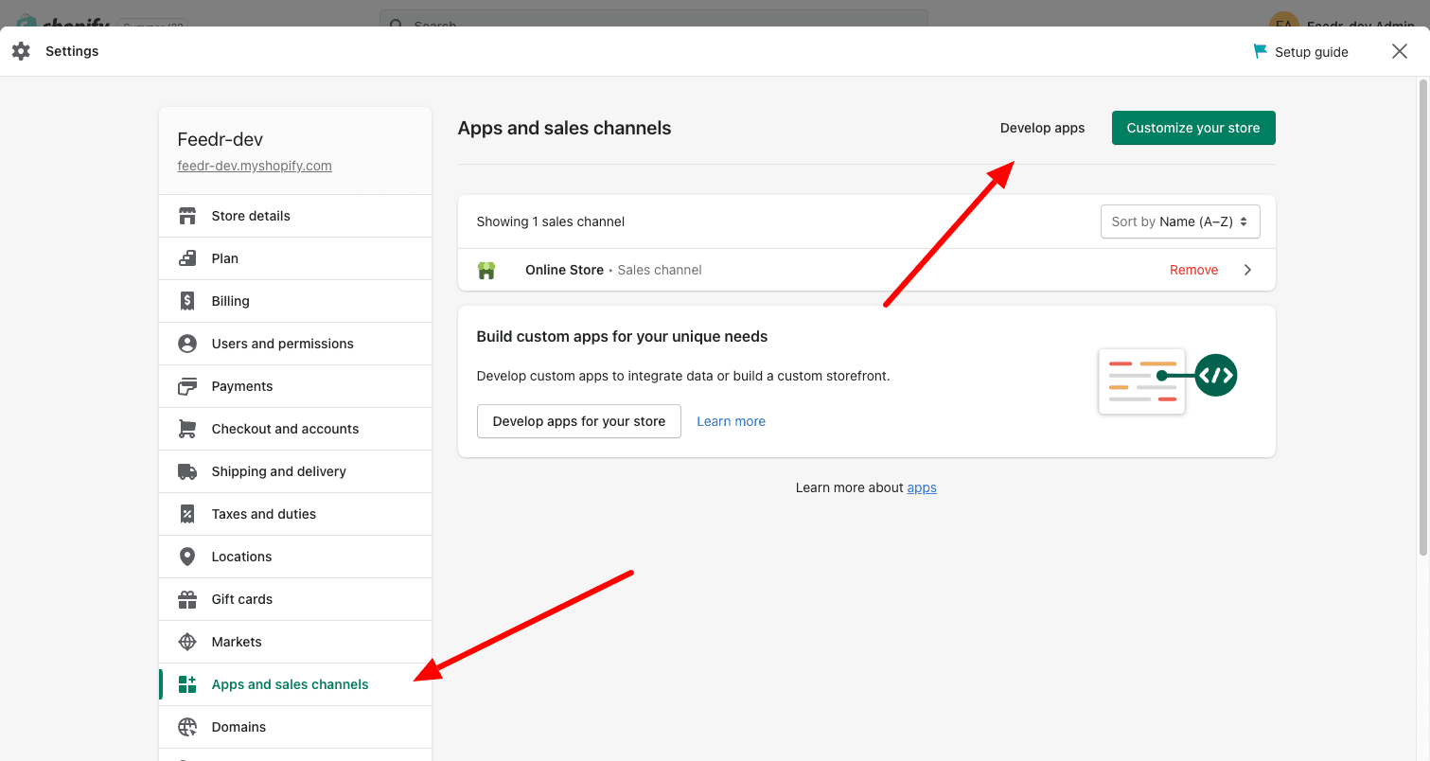
Task: Click the Locations pin icon
Action: [187, 557]
